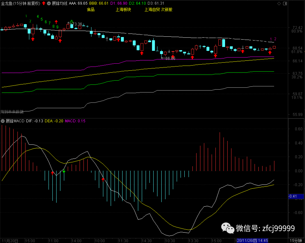Click the 14:30 time axis marker
The height and width of the screenshot is (243, 305).
coord(147,241)
